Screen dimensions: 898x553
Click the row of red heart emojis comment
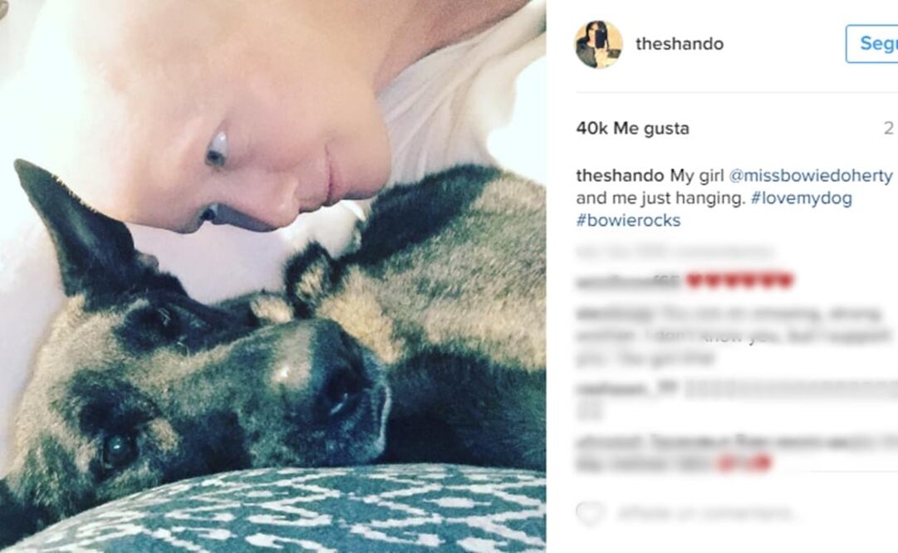739,281
